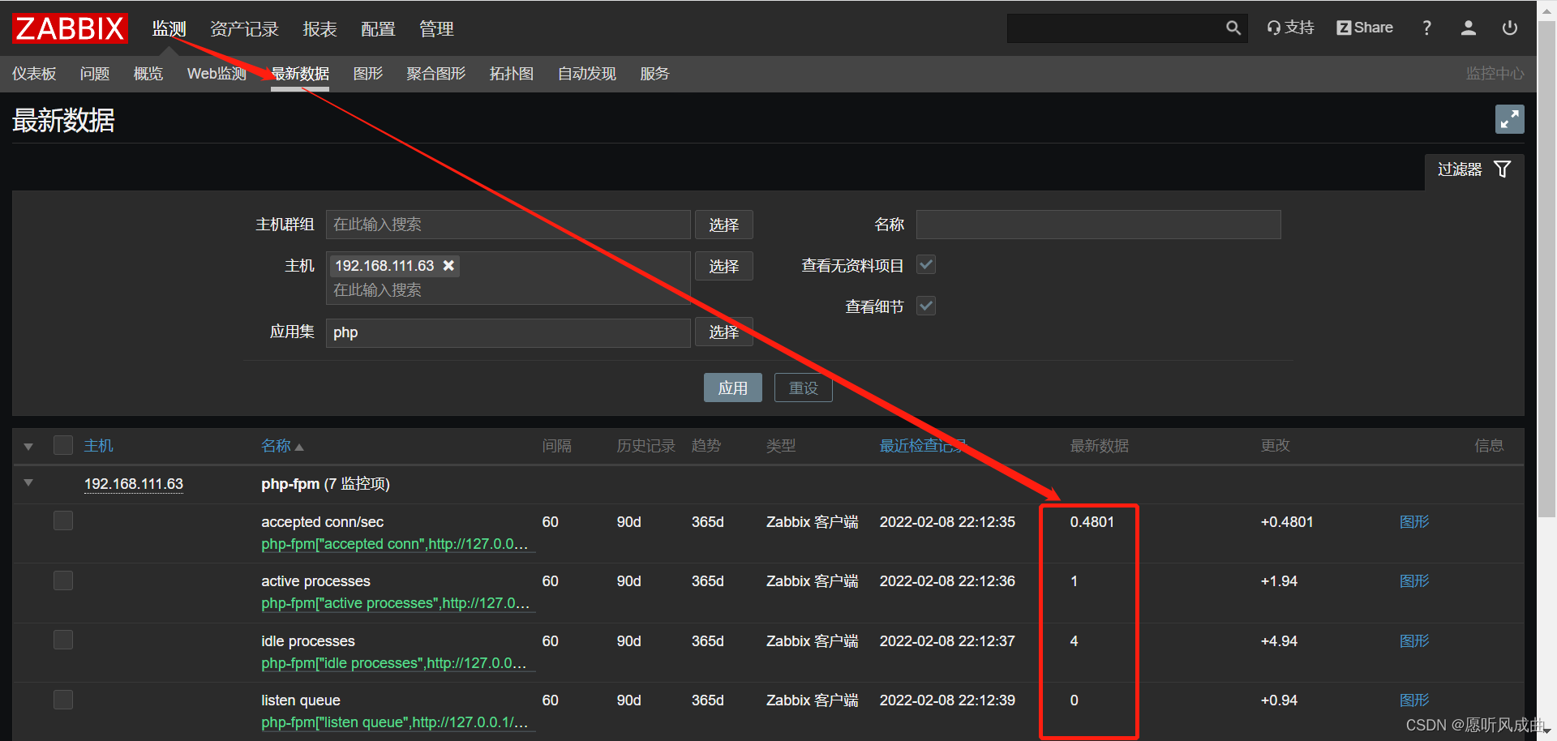This screenshot has width=1557, height=741.
Task: Check the active processes row checkbox
Action: (63, 580)
